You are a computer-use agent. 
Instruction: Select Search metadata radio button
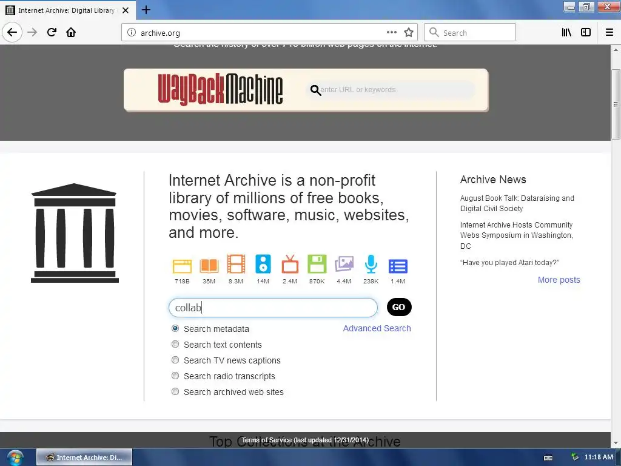(x=175, y=328)
